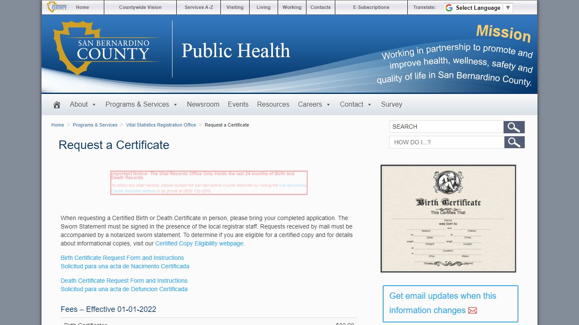Image resolution: width=579 pixels, height=325 pixels.
Task: Open Death Certificate Request Form and Instructions
Action: click(124, 281)
